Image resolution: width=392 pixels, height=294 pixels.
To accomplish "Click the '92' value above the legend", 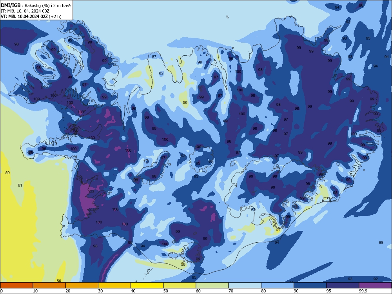I will (x=376, y=279).
